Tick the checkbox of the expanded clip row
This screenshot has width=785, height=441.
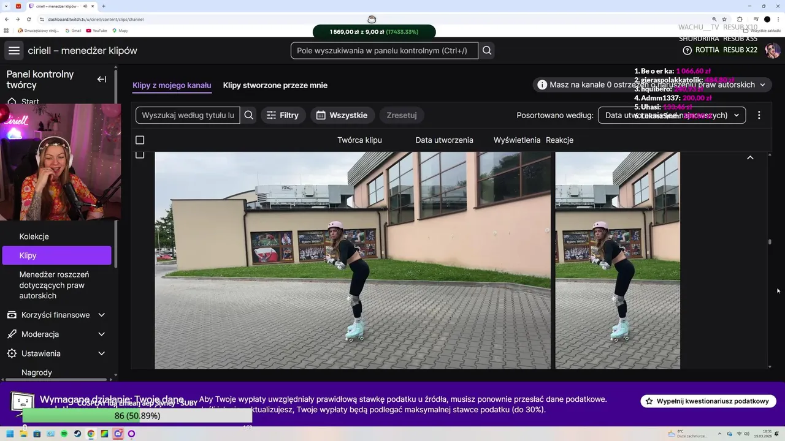coord(140,154)
